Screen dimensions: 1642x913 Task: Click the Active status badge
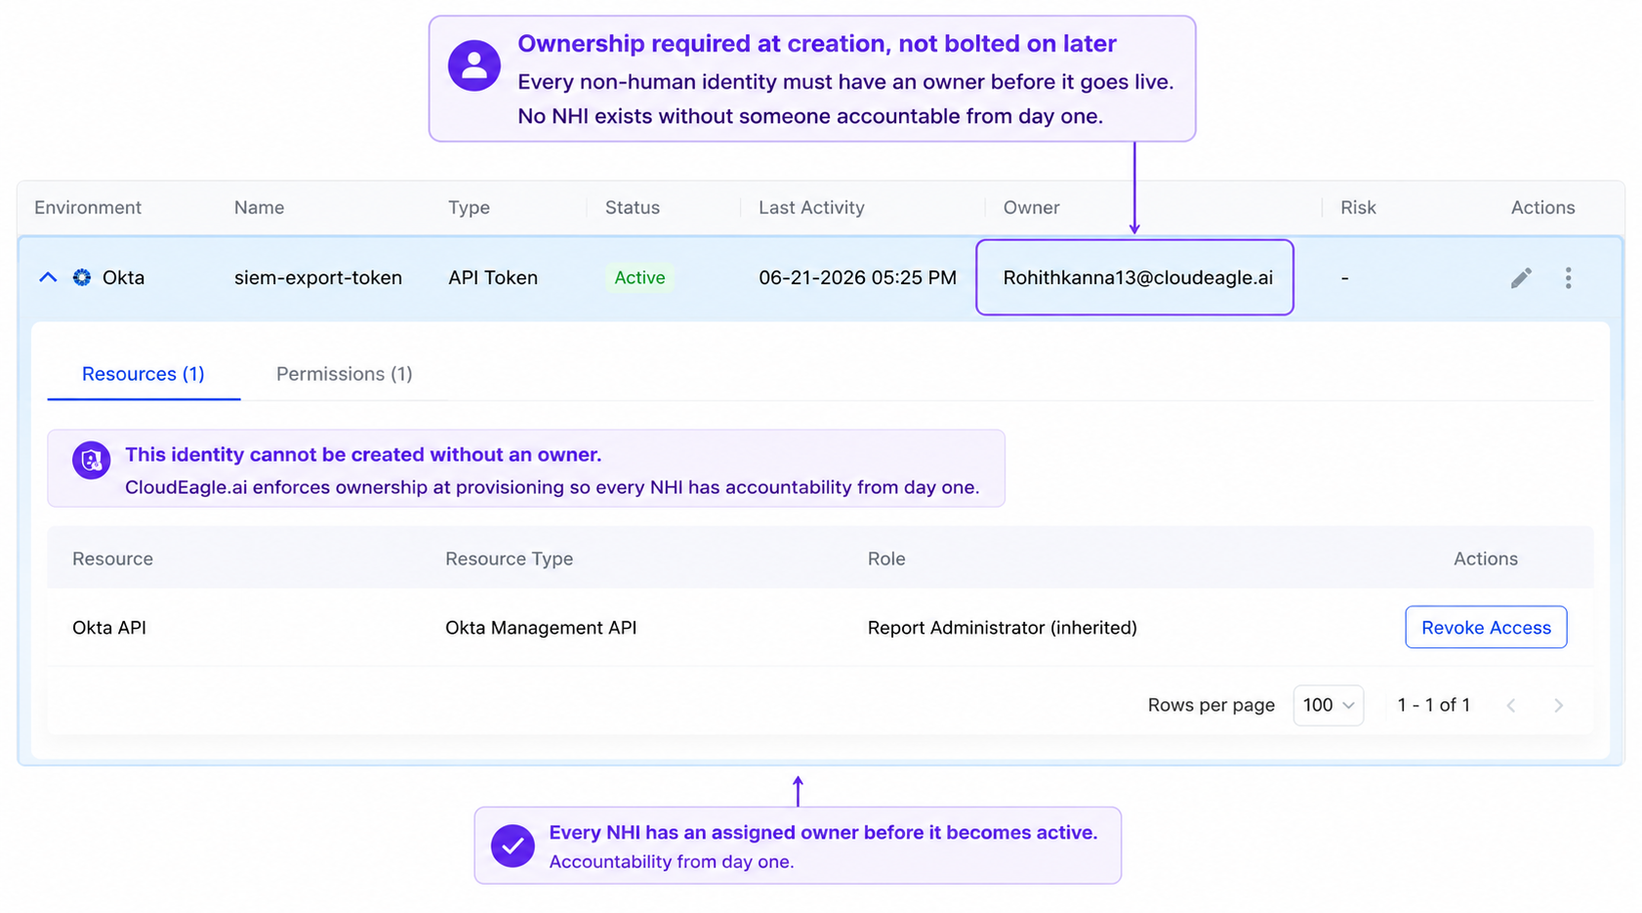[x=639, y=277]
